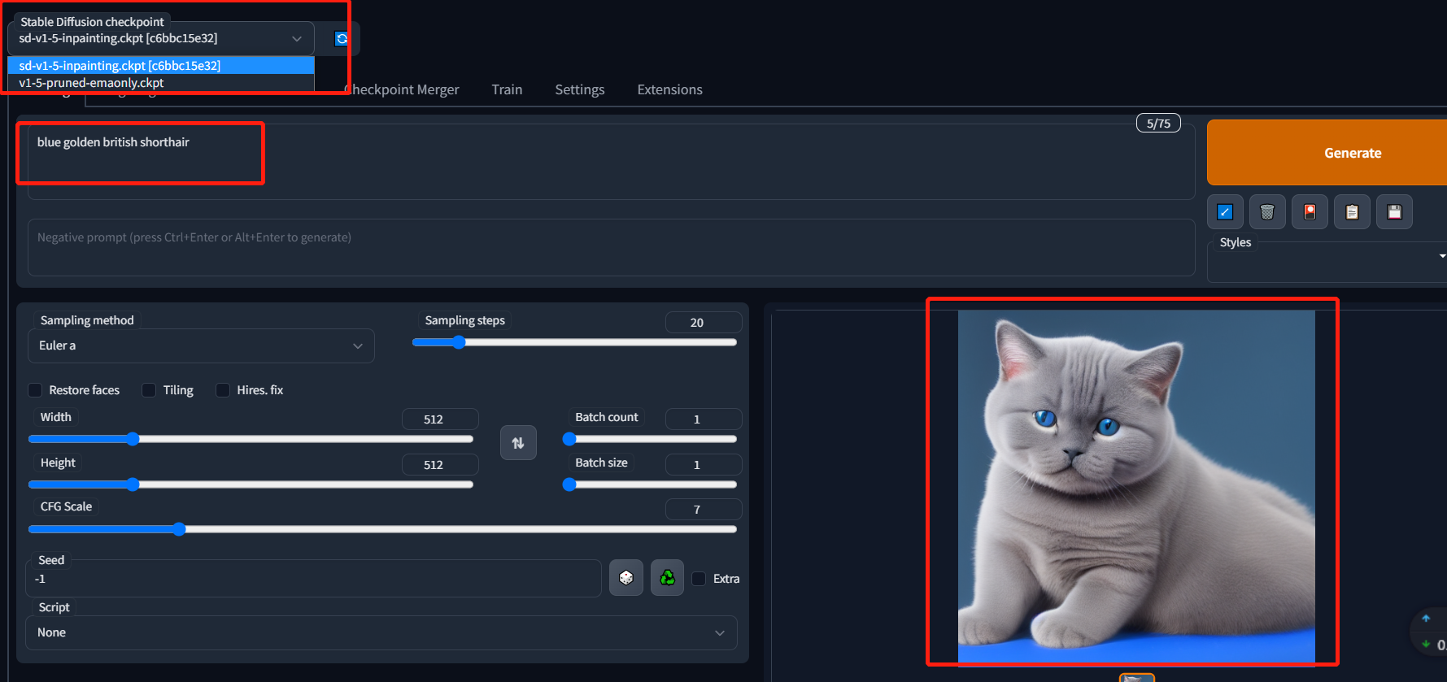Screen dimensions: 1447x682
Task: Adjust the Height slider
Action: (251, 484)
